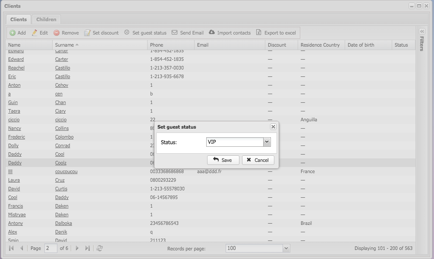Open client link Mistryae
This screenshot has width=434, height=259.
point(17,215)
